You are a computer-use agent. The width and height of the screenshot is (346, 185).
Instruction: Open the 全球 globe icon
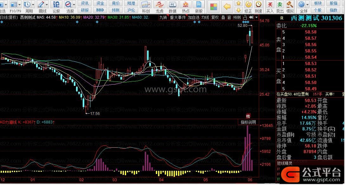[x=301, y=4]
